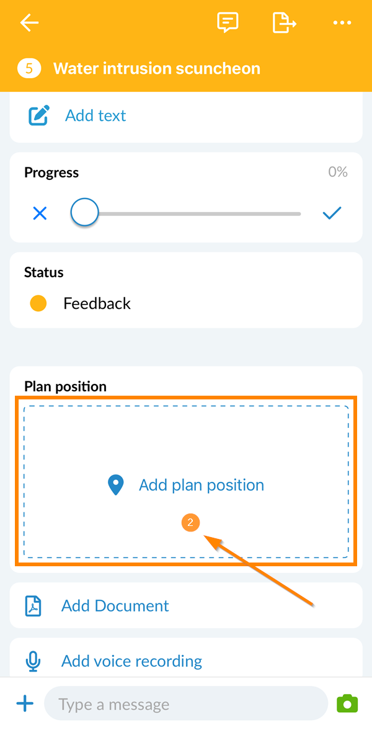Tap the Add text edit icon
The width and height of the screenshot is (372, 743).
(38, 115)
